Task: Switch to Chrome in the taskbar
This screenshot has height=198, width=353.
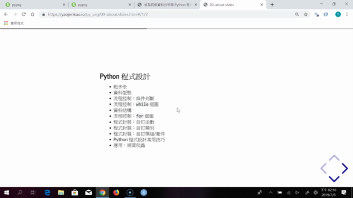Action: [x=103, y=193]
